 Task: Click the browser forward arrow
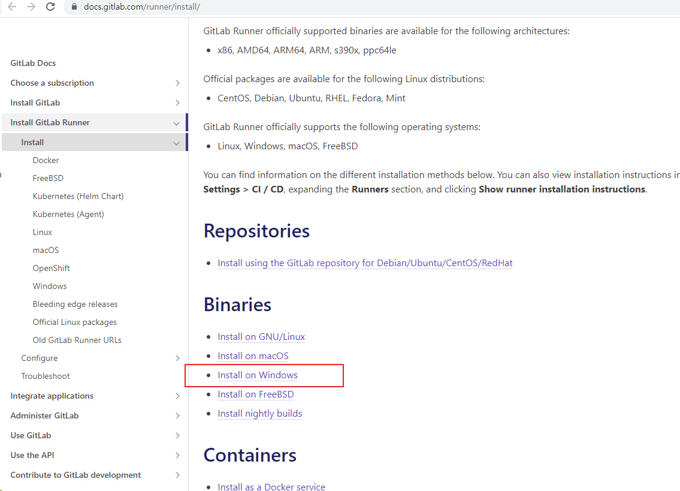pyautogui.click(x=31, y=7)
